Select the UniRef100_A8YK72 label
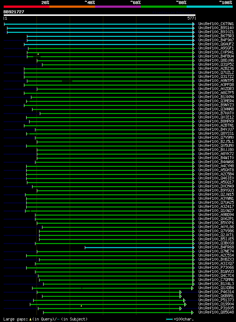Image resolution: width=236 pixels, height=322 pixels. pyautogui.click(x=216, y=154)
